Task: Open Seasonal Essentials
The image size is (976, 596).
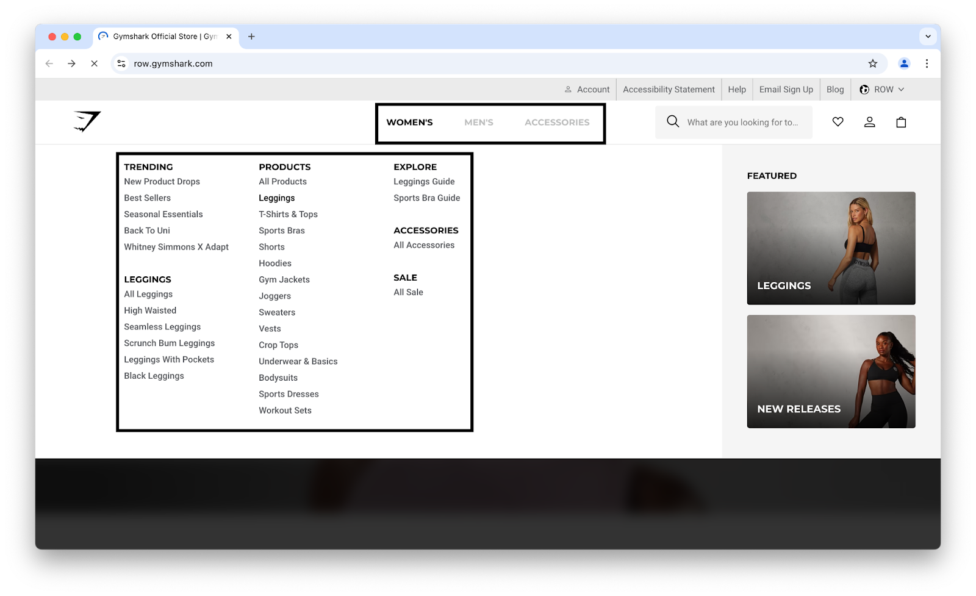Action: pyautogui.click(x=163, y=215)
